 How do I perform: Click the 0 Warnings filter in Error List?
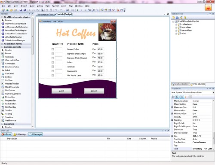(x=20, y=134)
